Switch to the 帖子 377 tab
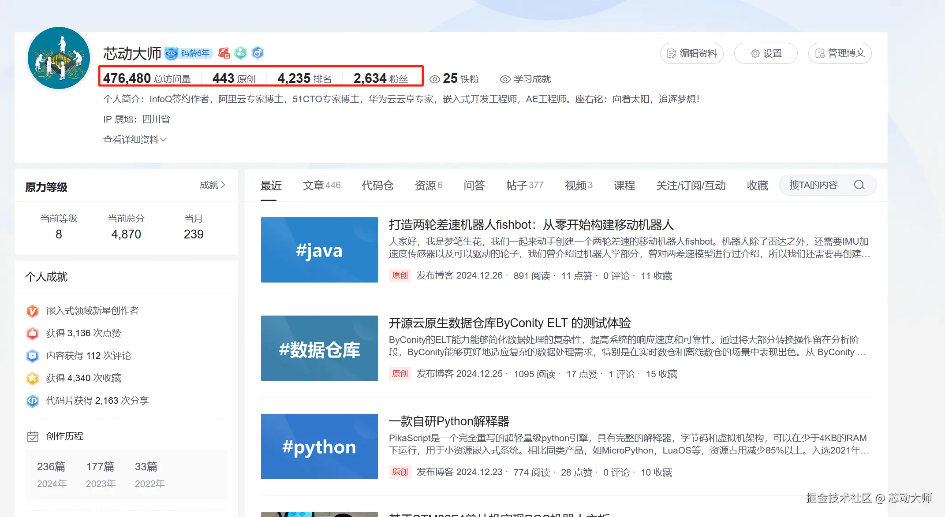This screenshot has width=945, height=517. tap(525, 186)
